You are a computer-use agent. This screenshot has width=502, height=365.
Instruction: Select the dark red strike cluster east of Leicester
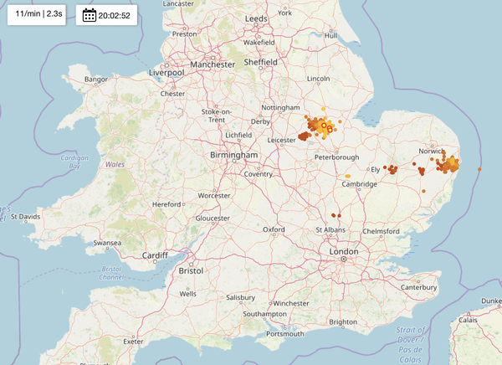pos(303,136)
